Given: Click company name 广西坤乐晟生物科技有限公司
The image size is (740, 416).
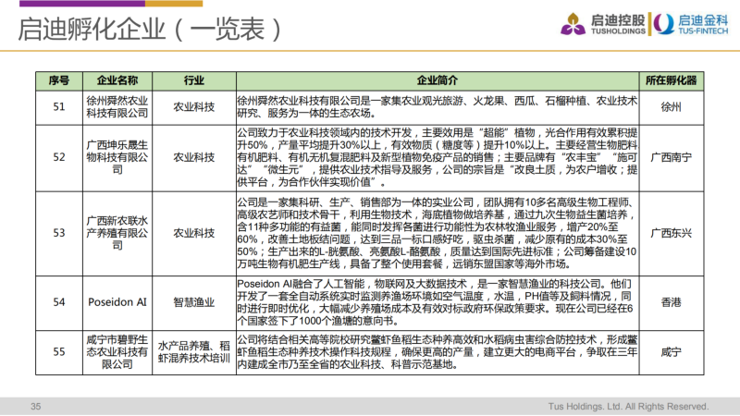Looking at the screenshot, I should coord(117,157).
